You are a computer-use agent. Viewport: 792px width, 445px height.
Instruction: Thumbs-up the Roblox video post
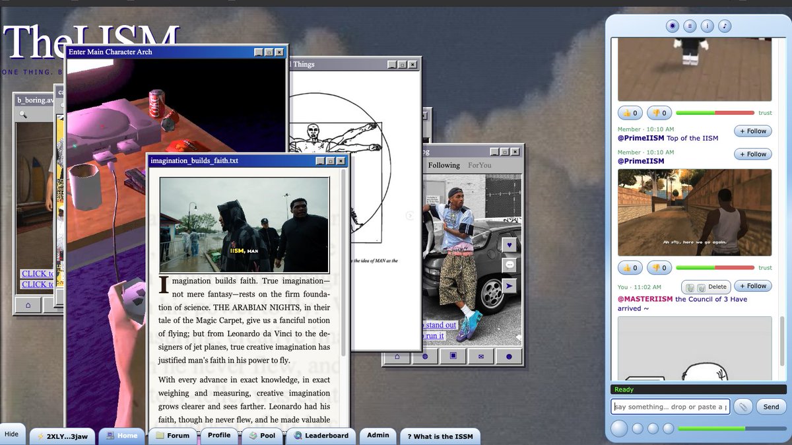[630, 113]
